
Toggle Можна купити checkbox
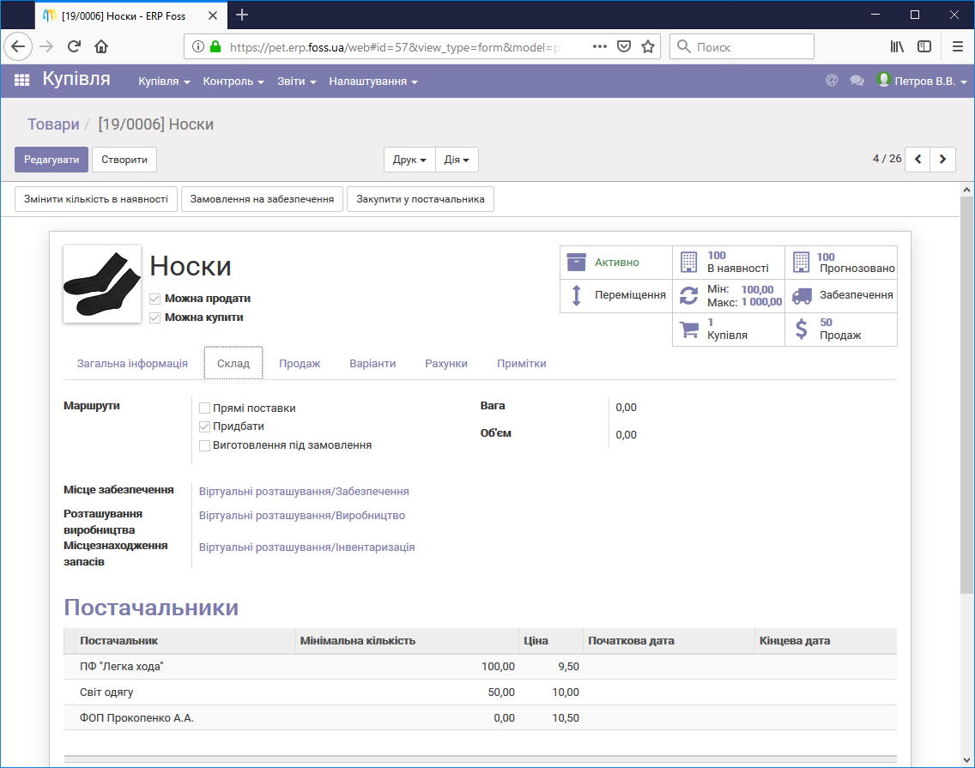coord(154,317)
